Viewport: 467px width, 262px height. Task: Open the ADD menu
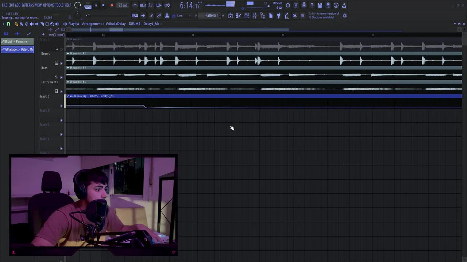pos(18,5)
